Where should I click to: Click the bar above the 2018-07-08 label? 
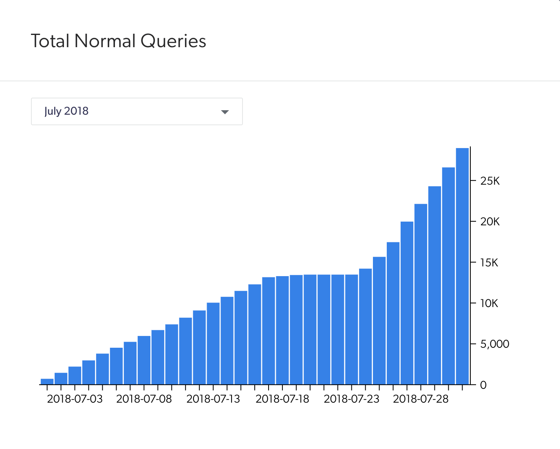click(144, 360)
